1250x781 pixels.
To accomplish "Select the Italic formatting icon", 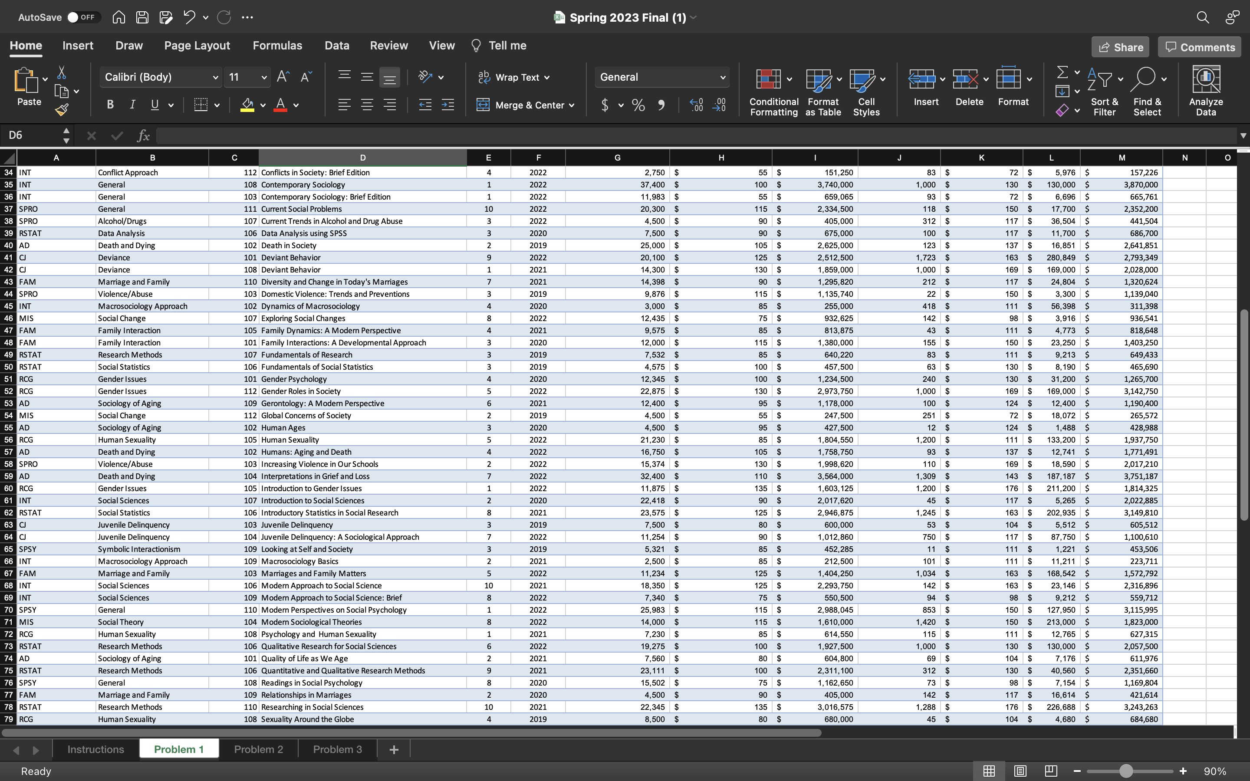I will click(132, 104).
